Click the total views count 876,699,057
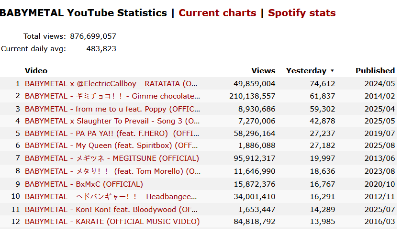This screenshot has height=236, width=401. coord(93,36)
